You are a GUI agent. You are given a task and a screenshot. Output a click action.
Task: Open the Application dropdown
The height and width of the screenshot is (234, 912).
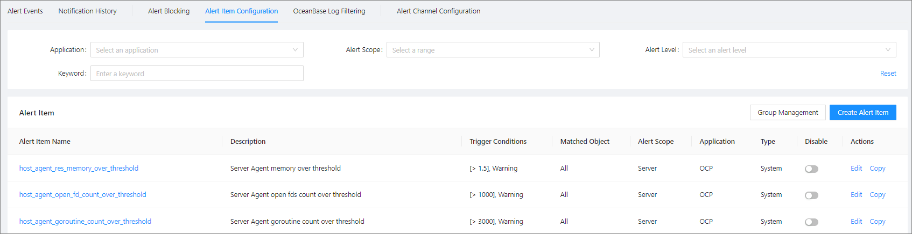tap(197, 50)
